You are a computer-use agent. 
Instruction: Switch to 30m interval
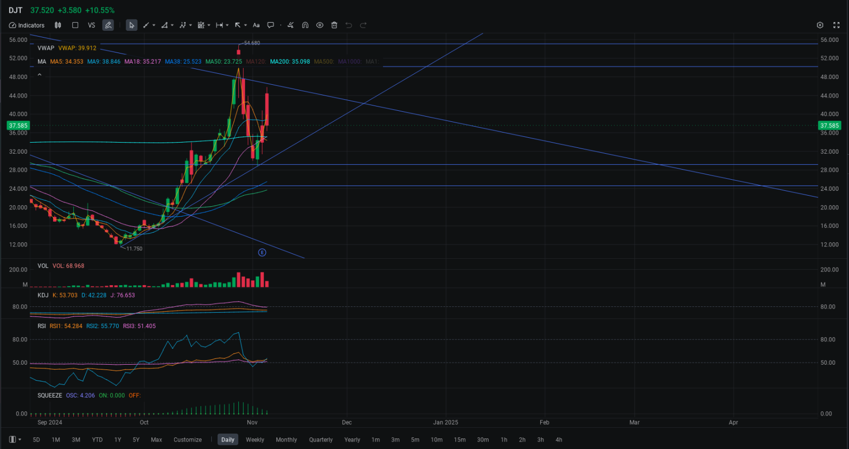(483, 439)
